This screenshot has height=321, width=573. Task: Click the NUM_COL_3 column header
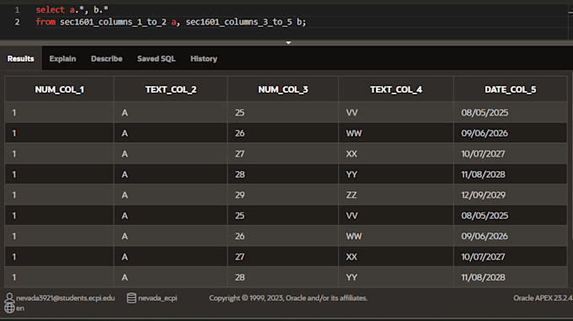pyautogui.click(x=283, y=89)
